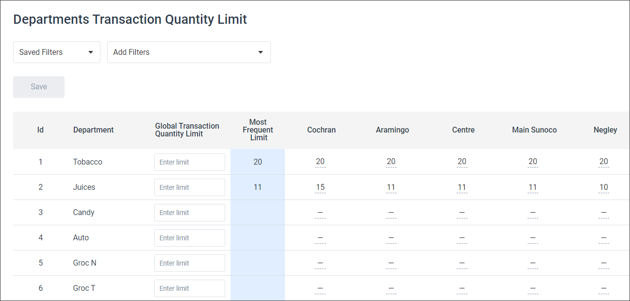This screenshot has width=630, height=301.
Task: Click Enter limit field for Candy
Action: (189, 212)
